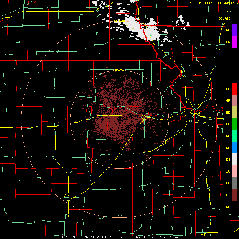Click the brown BI legend swatch
The height and width of the screenshot is (239, 239).
click(234, 195)
